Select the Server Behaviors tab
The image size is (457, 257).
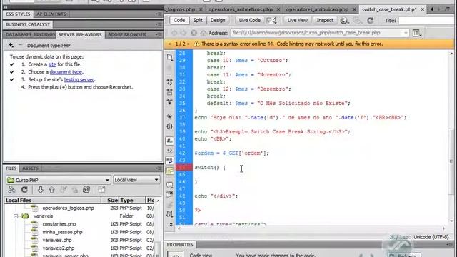[x=80, y=34]
